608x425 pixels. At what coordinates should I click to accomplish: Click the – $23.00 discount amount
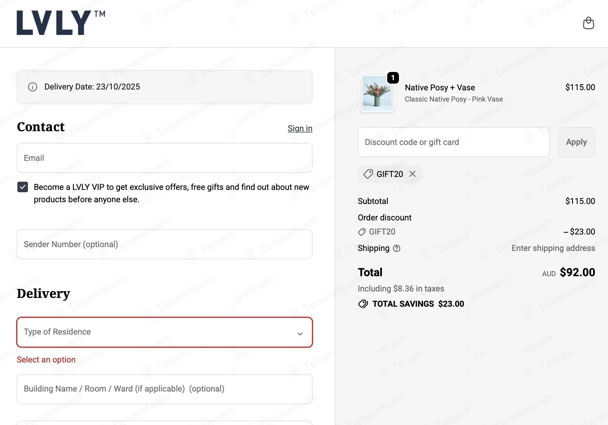pos(579,232)
